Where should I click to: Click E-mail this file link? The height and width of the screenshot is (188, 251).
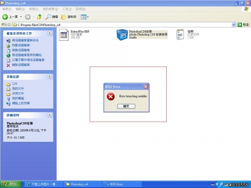(x=28, y=60)
